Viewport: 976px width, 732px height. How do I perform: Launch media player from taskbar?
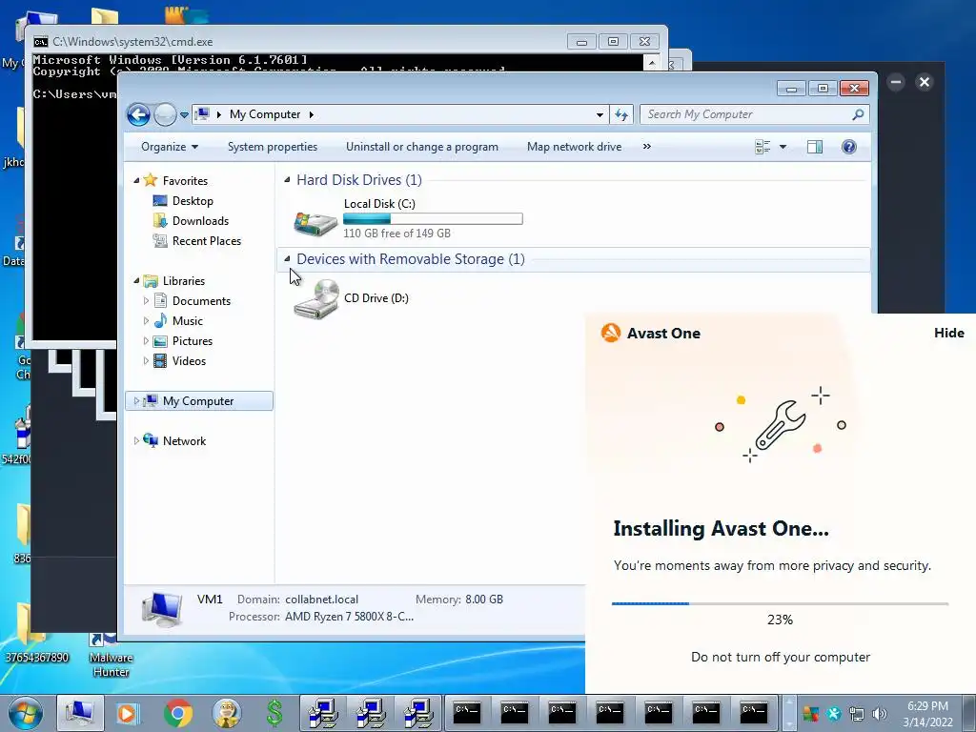click(x=128, y=713)
